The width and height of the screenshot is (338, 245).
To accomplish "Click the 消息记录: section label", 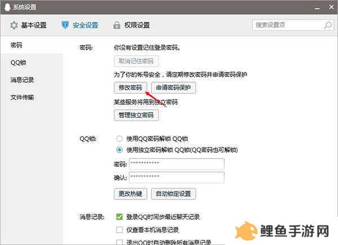I will click(x=92, y=217).
